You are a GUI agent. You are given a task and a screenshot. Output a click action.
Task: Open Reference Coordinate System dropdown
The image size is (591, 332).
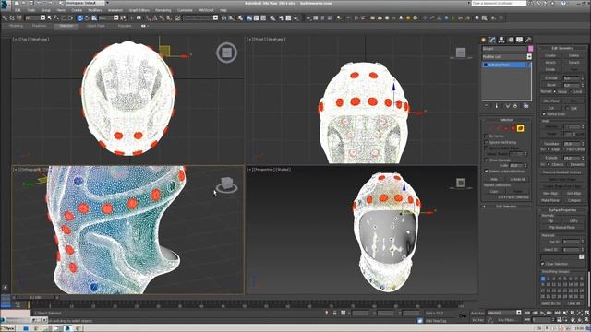[x=108, y=18]
